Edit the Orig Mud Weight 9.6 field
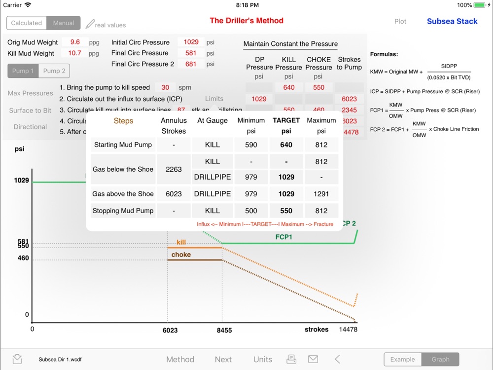The image size is (493, 370). coord(75,42)
